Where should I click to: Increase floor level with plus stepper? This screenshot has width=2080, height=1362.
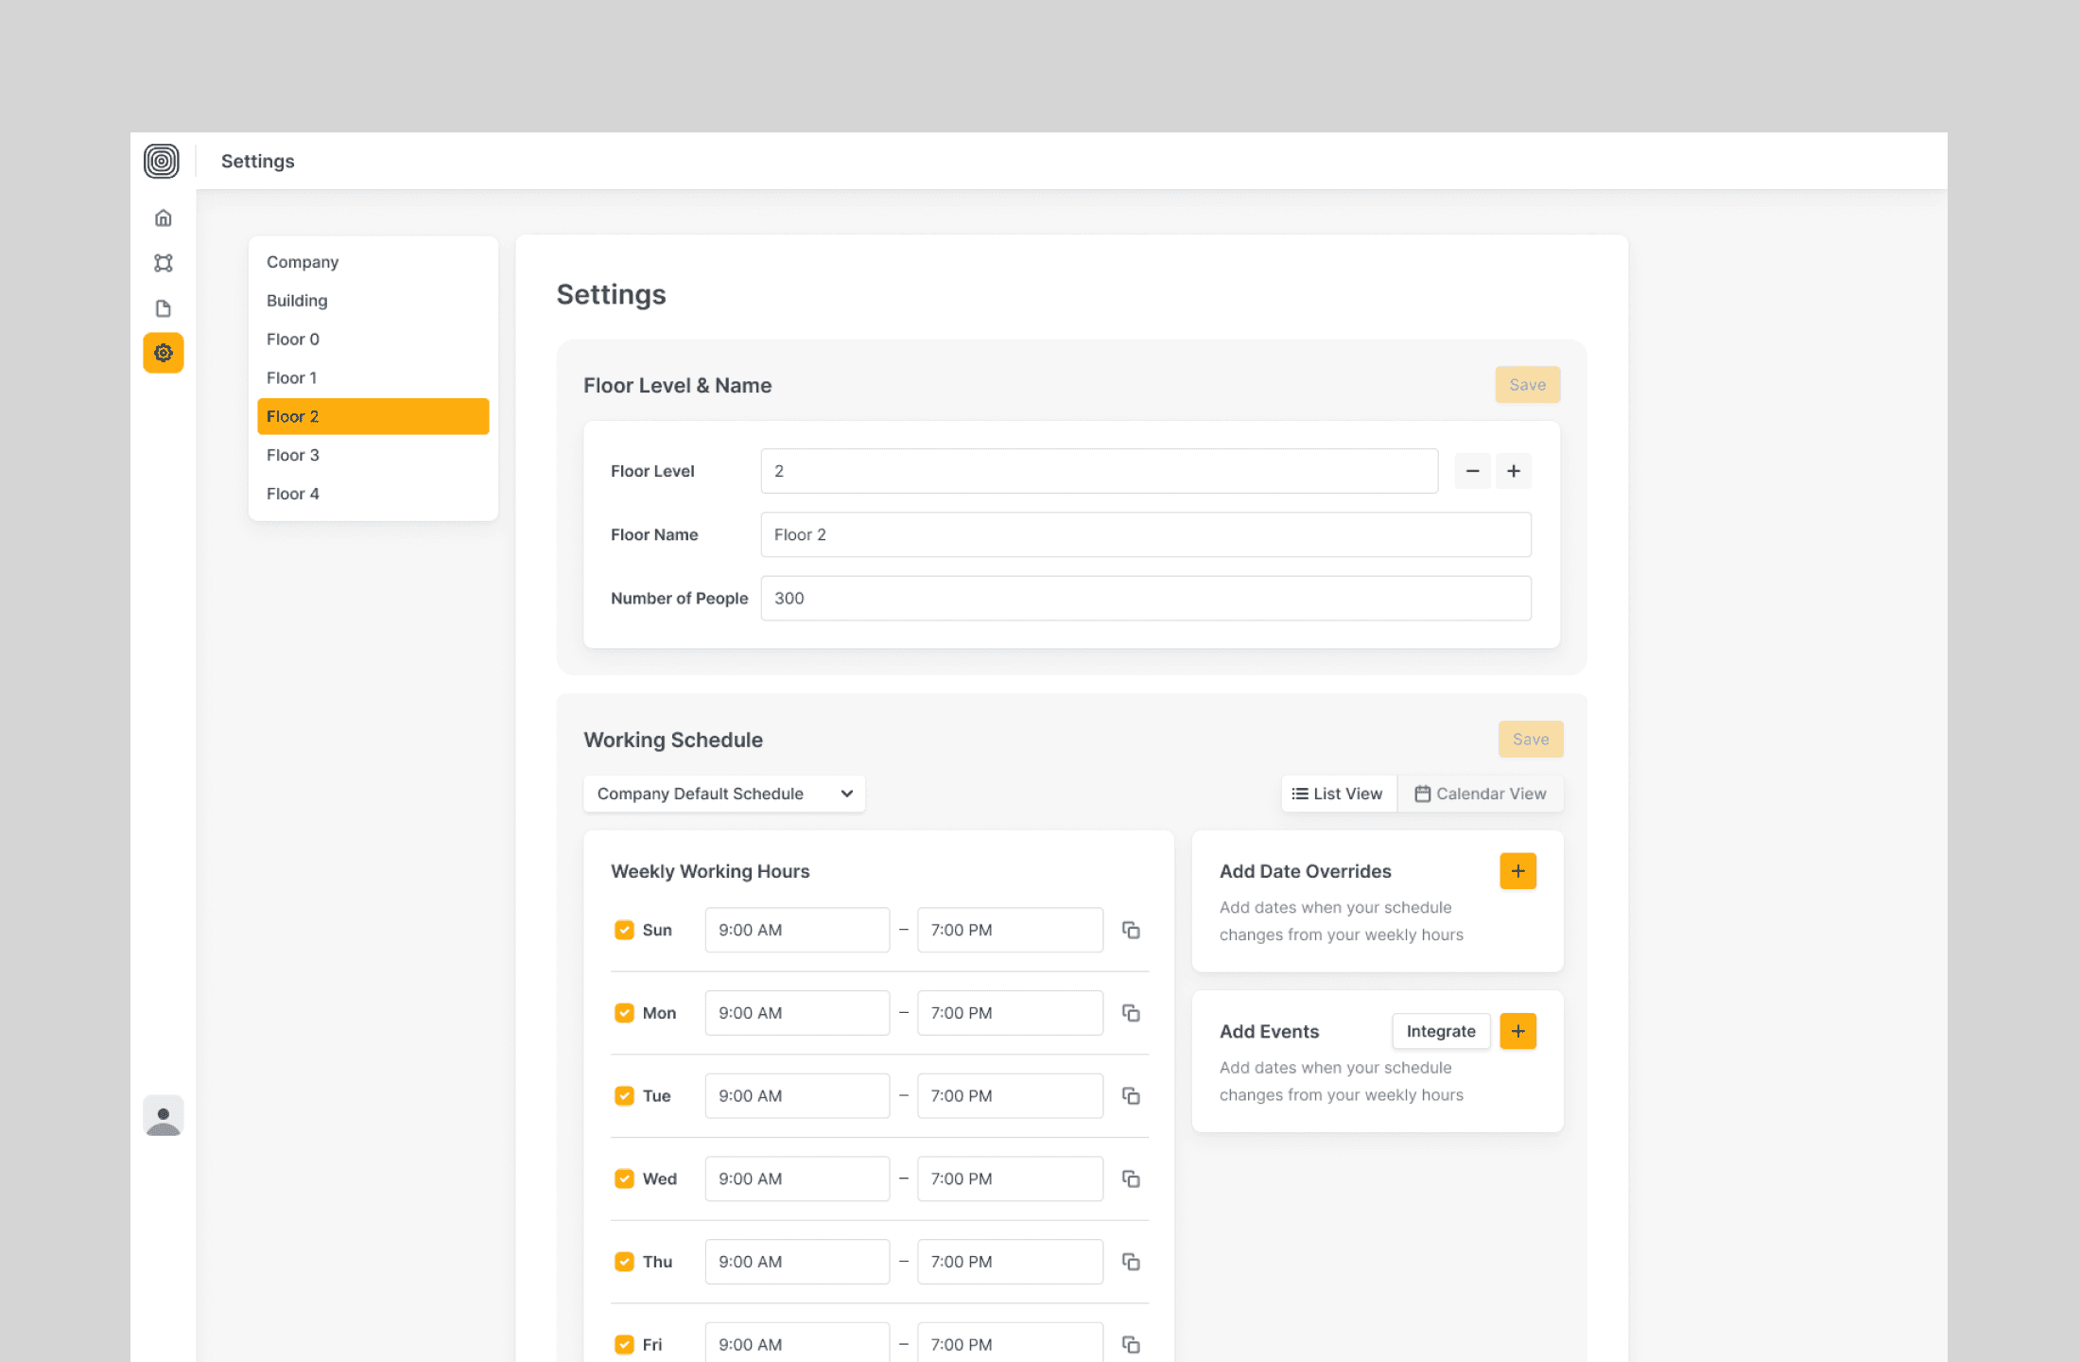coord(1513,471)
